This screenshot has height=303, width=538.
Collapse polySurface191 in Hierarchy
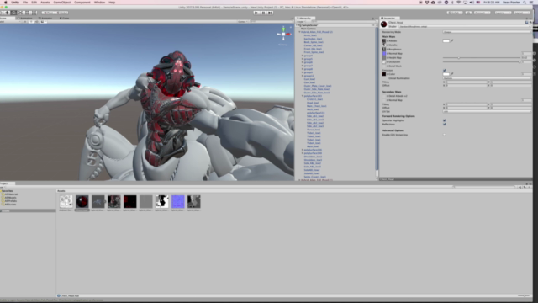(303, 96)
